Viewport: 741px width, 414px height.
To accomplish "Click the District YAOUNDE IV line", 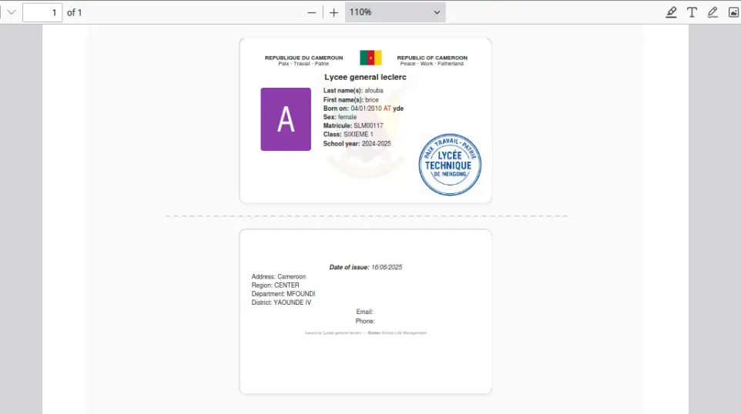I will (281, 302).
